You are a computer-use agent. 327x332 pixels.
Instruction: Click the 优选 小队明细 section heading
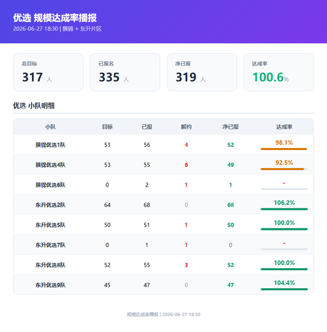(34, 106)
